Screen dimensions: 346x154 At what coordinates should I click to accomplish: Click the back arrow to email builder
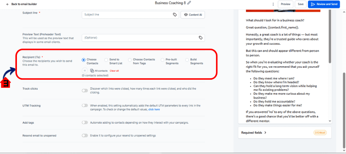tap(8, 4)
